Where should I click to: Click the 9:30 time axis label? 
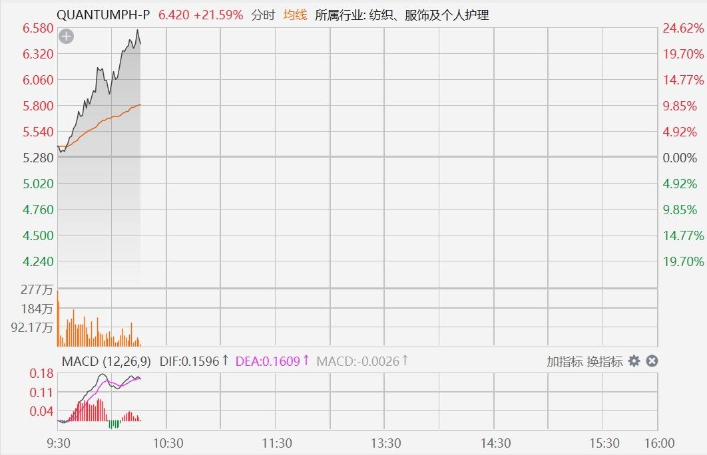pos(59,443)
